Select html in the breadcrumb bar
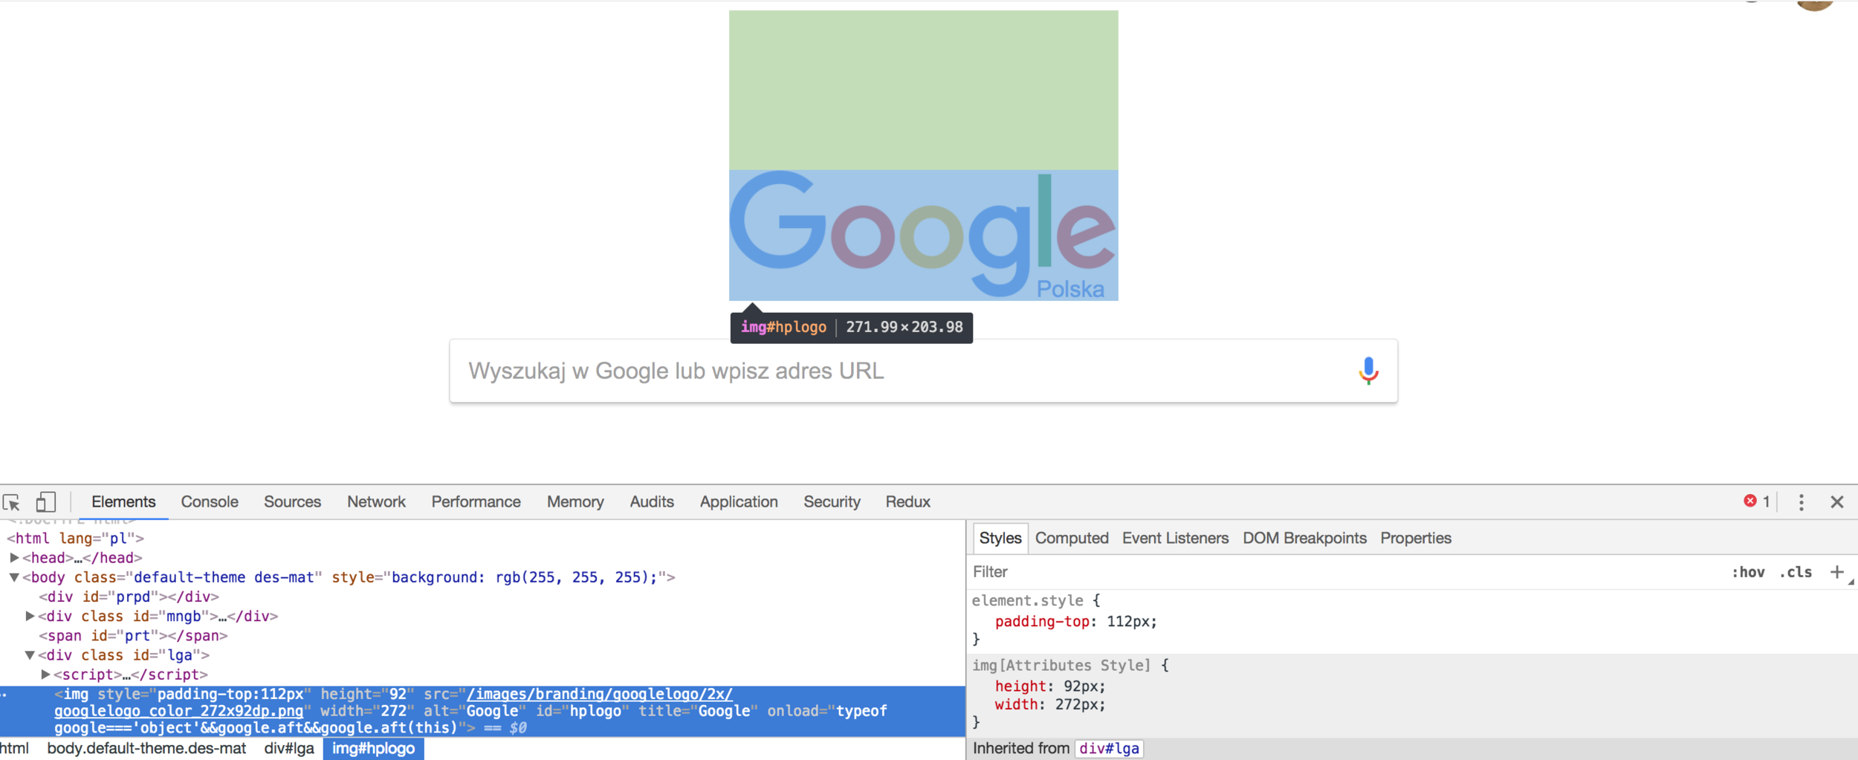The height and width of the screenshot is (760, 1858). click(x=14, y=748)
